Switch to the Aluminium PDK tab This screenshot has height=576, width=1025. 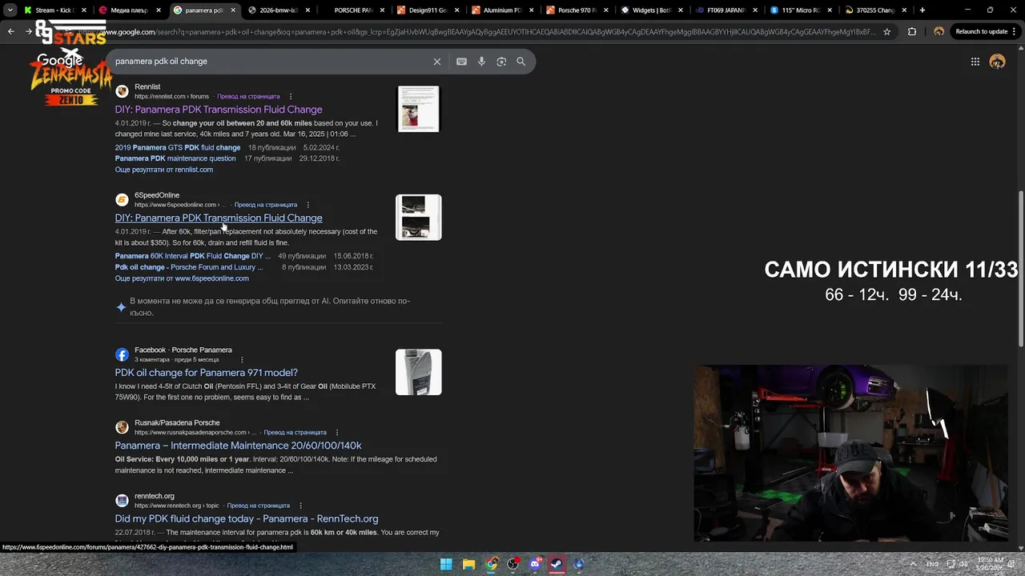click(x=501, y=10)
